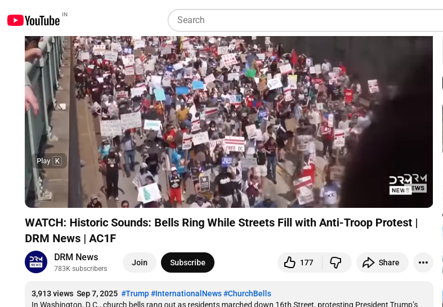Click the 3,913 views date info
The image size is (443, 307).
coord(75,293)
